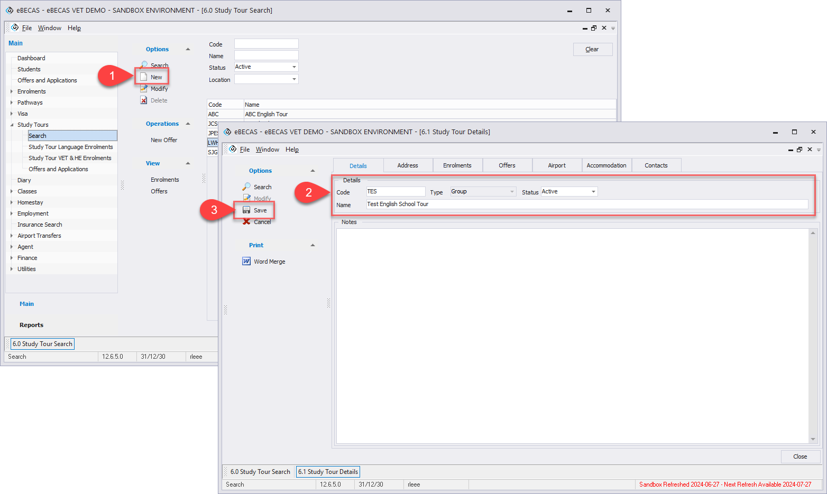Click the red X Cancel icon

point(246,222)
